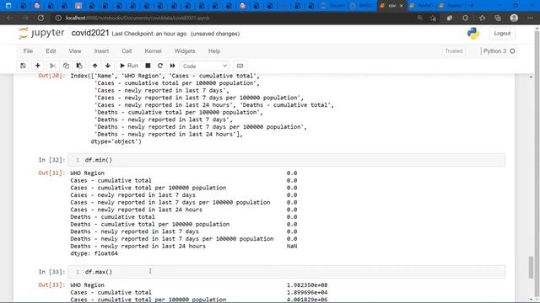
Task: Click into the df.min() code cell
Action: click(287, 160)
